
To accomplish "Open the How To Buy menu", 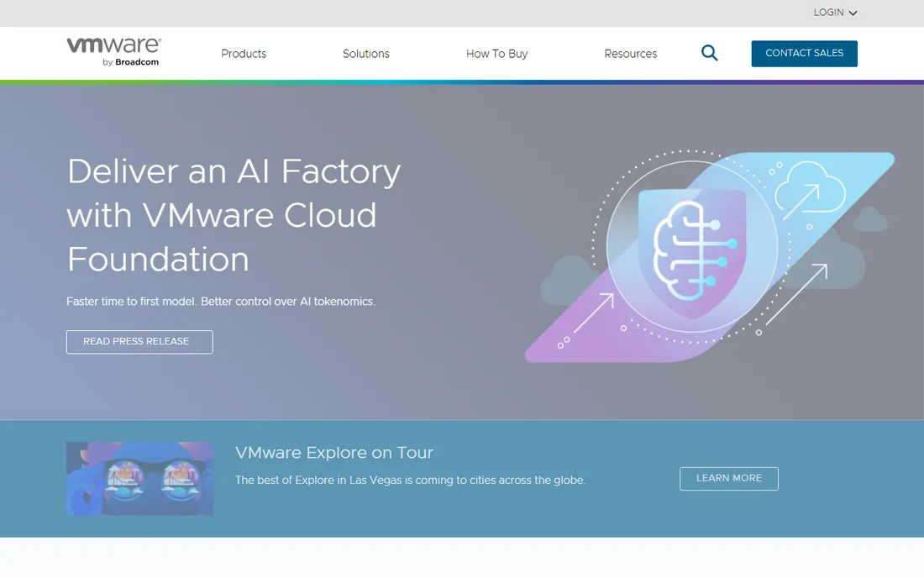I will click(496, 54).
